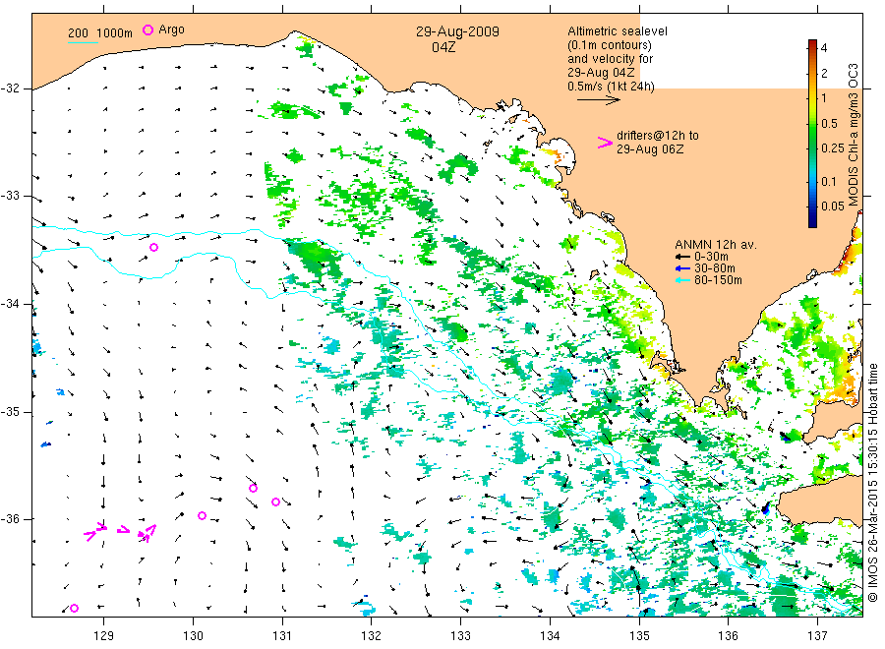The height and width of the screenshot is (649, 885).
Task: Click the red top end of the color bar
Action: (x=812, y=43)
